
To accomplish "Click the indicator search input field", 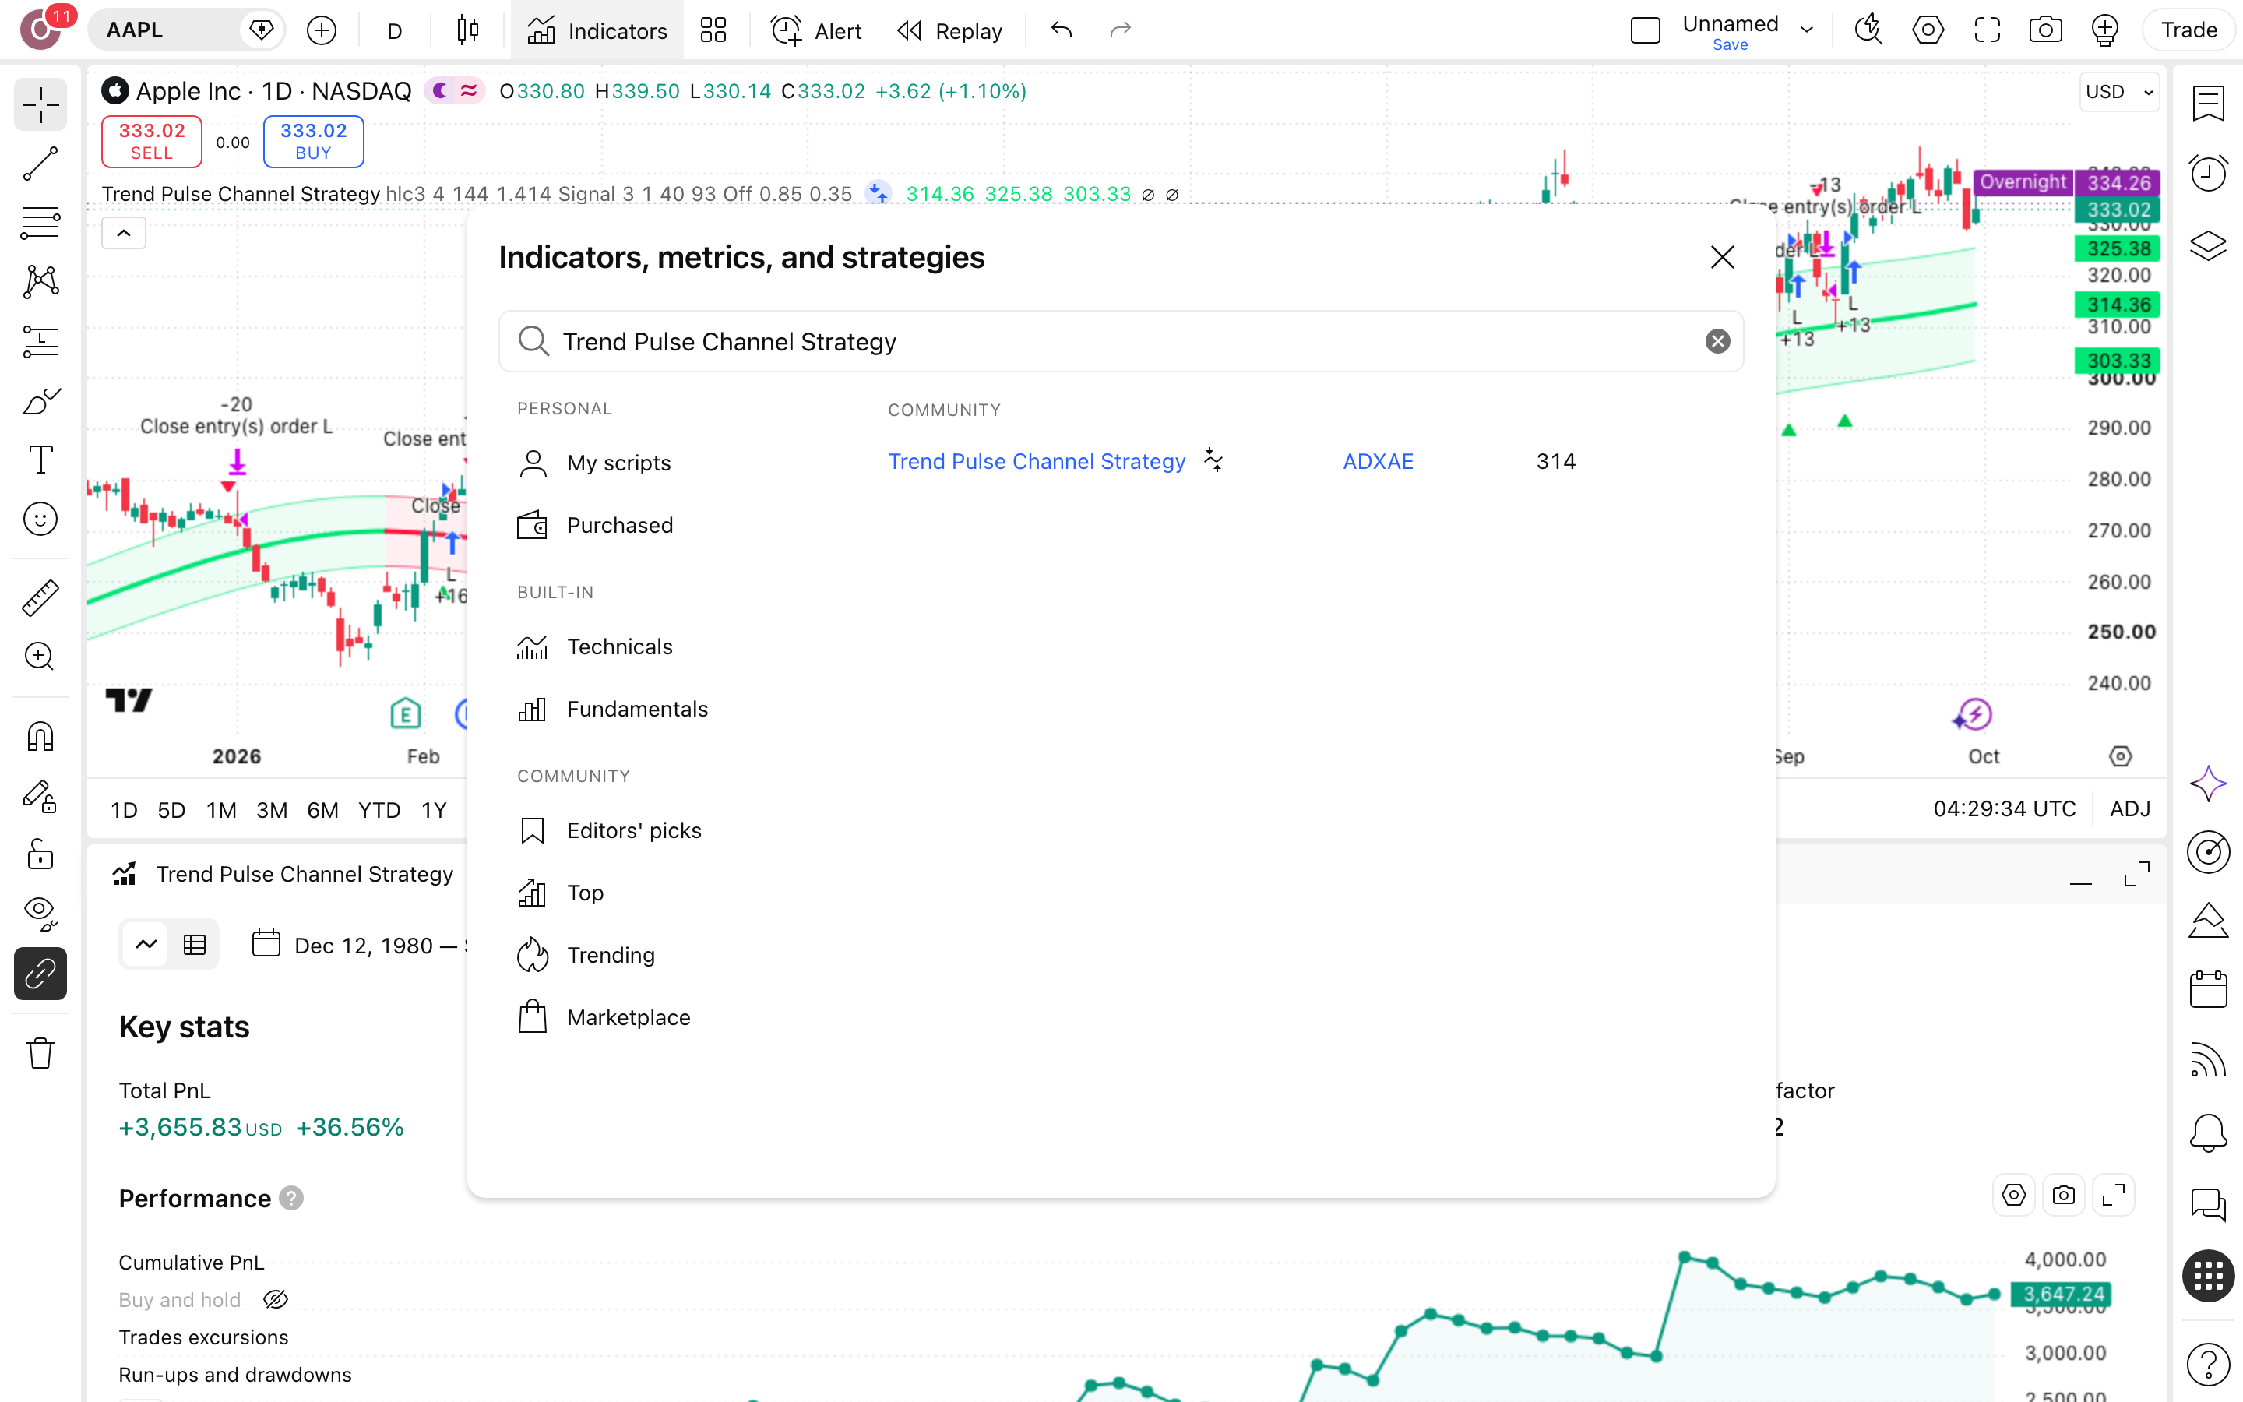I will [x=1121, y=341].
